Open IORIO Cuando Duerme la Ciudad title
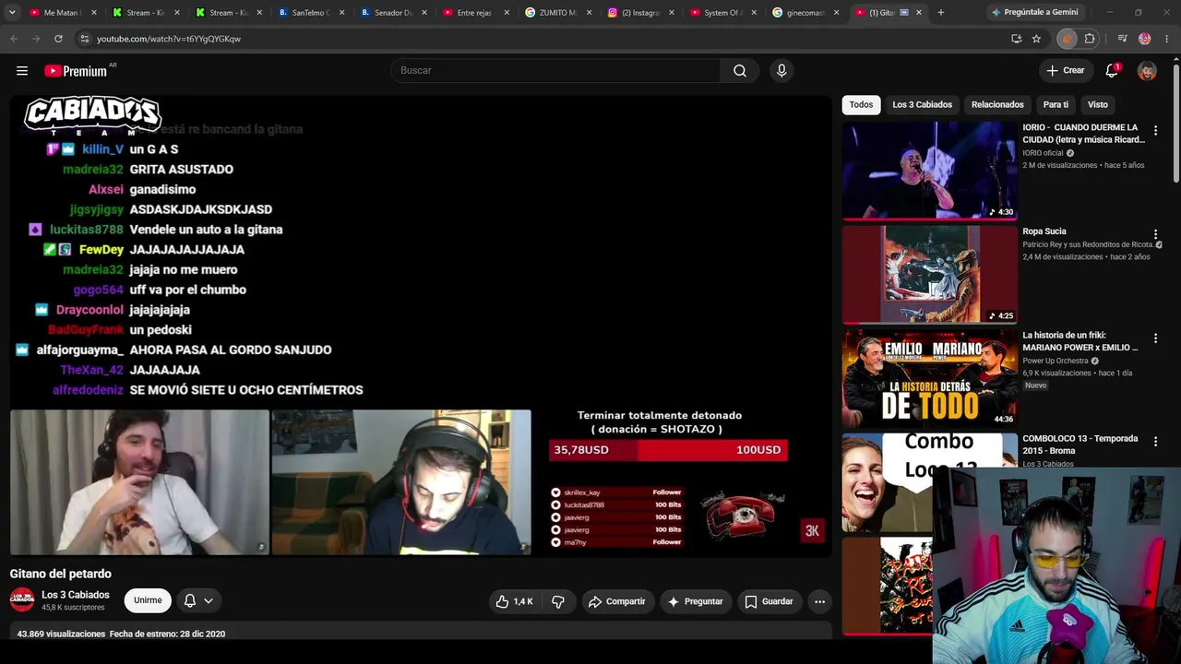 tap(1083, 134)
